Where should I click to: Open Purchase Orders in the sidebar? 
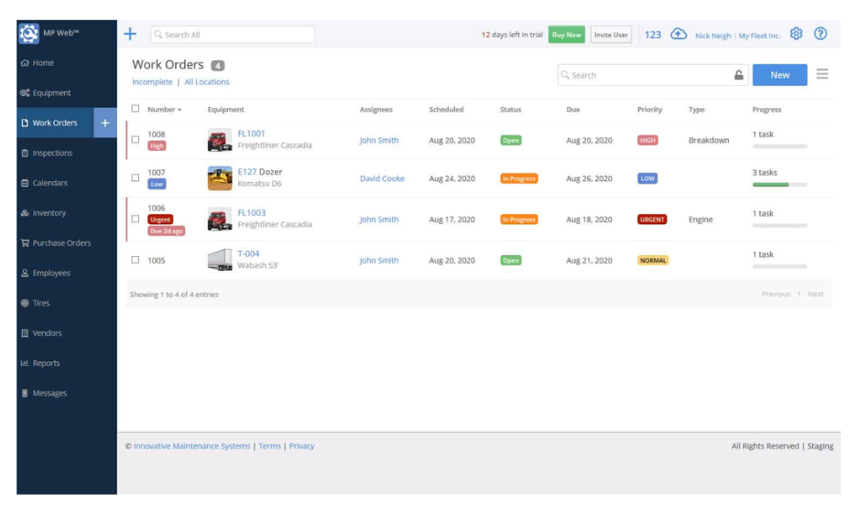coord(61,243)
